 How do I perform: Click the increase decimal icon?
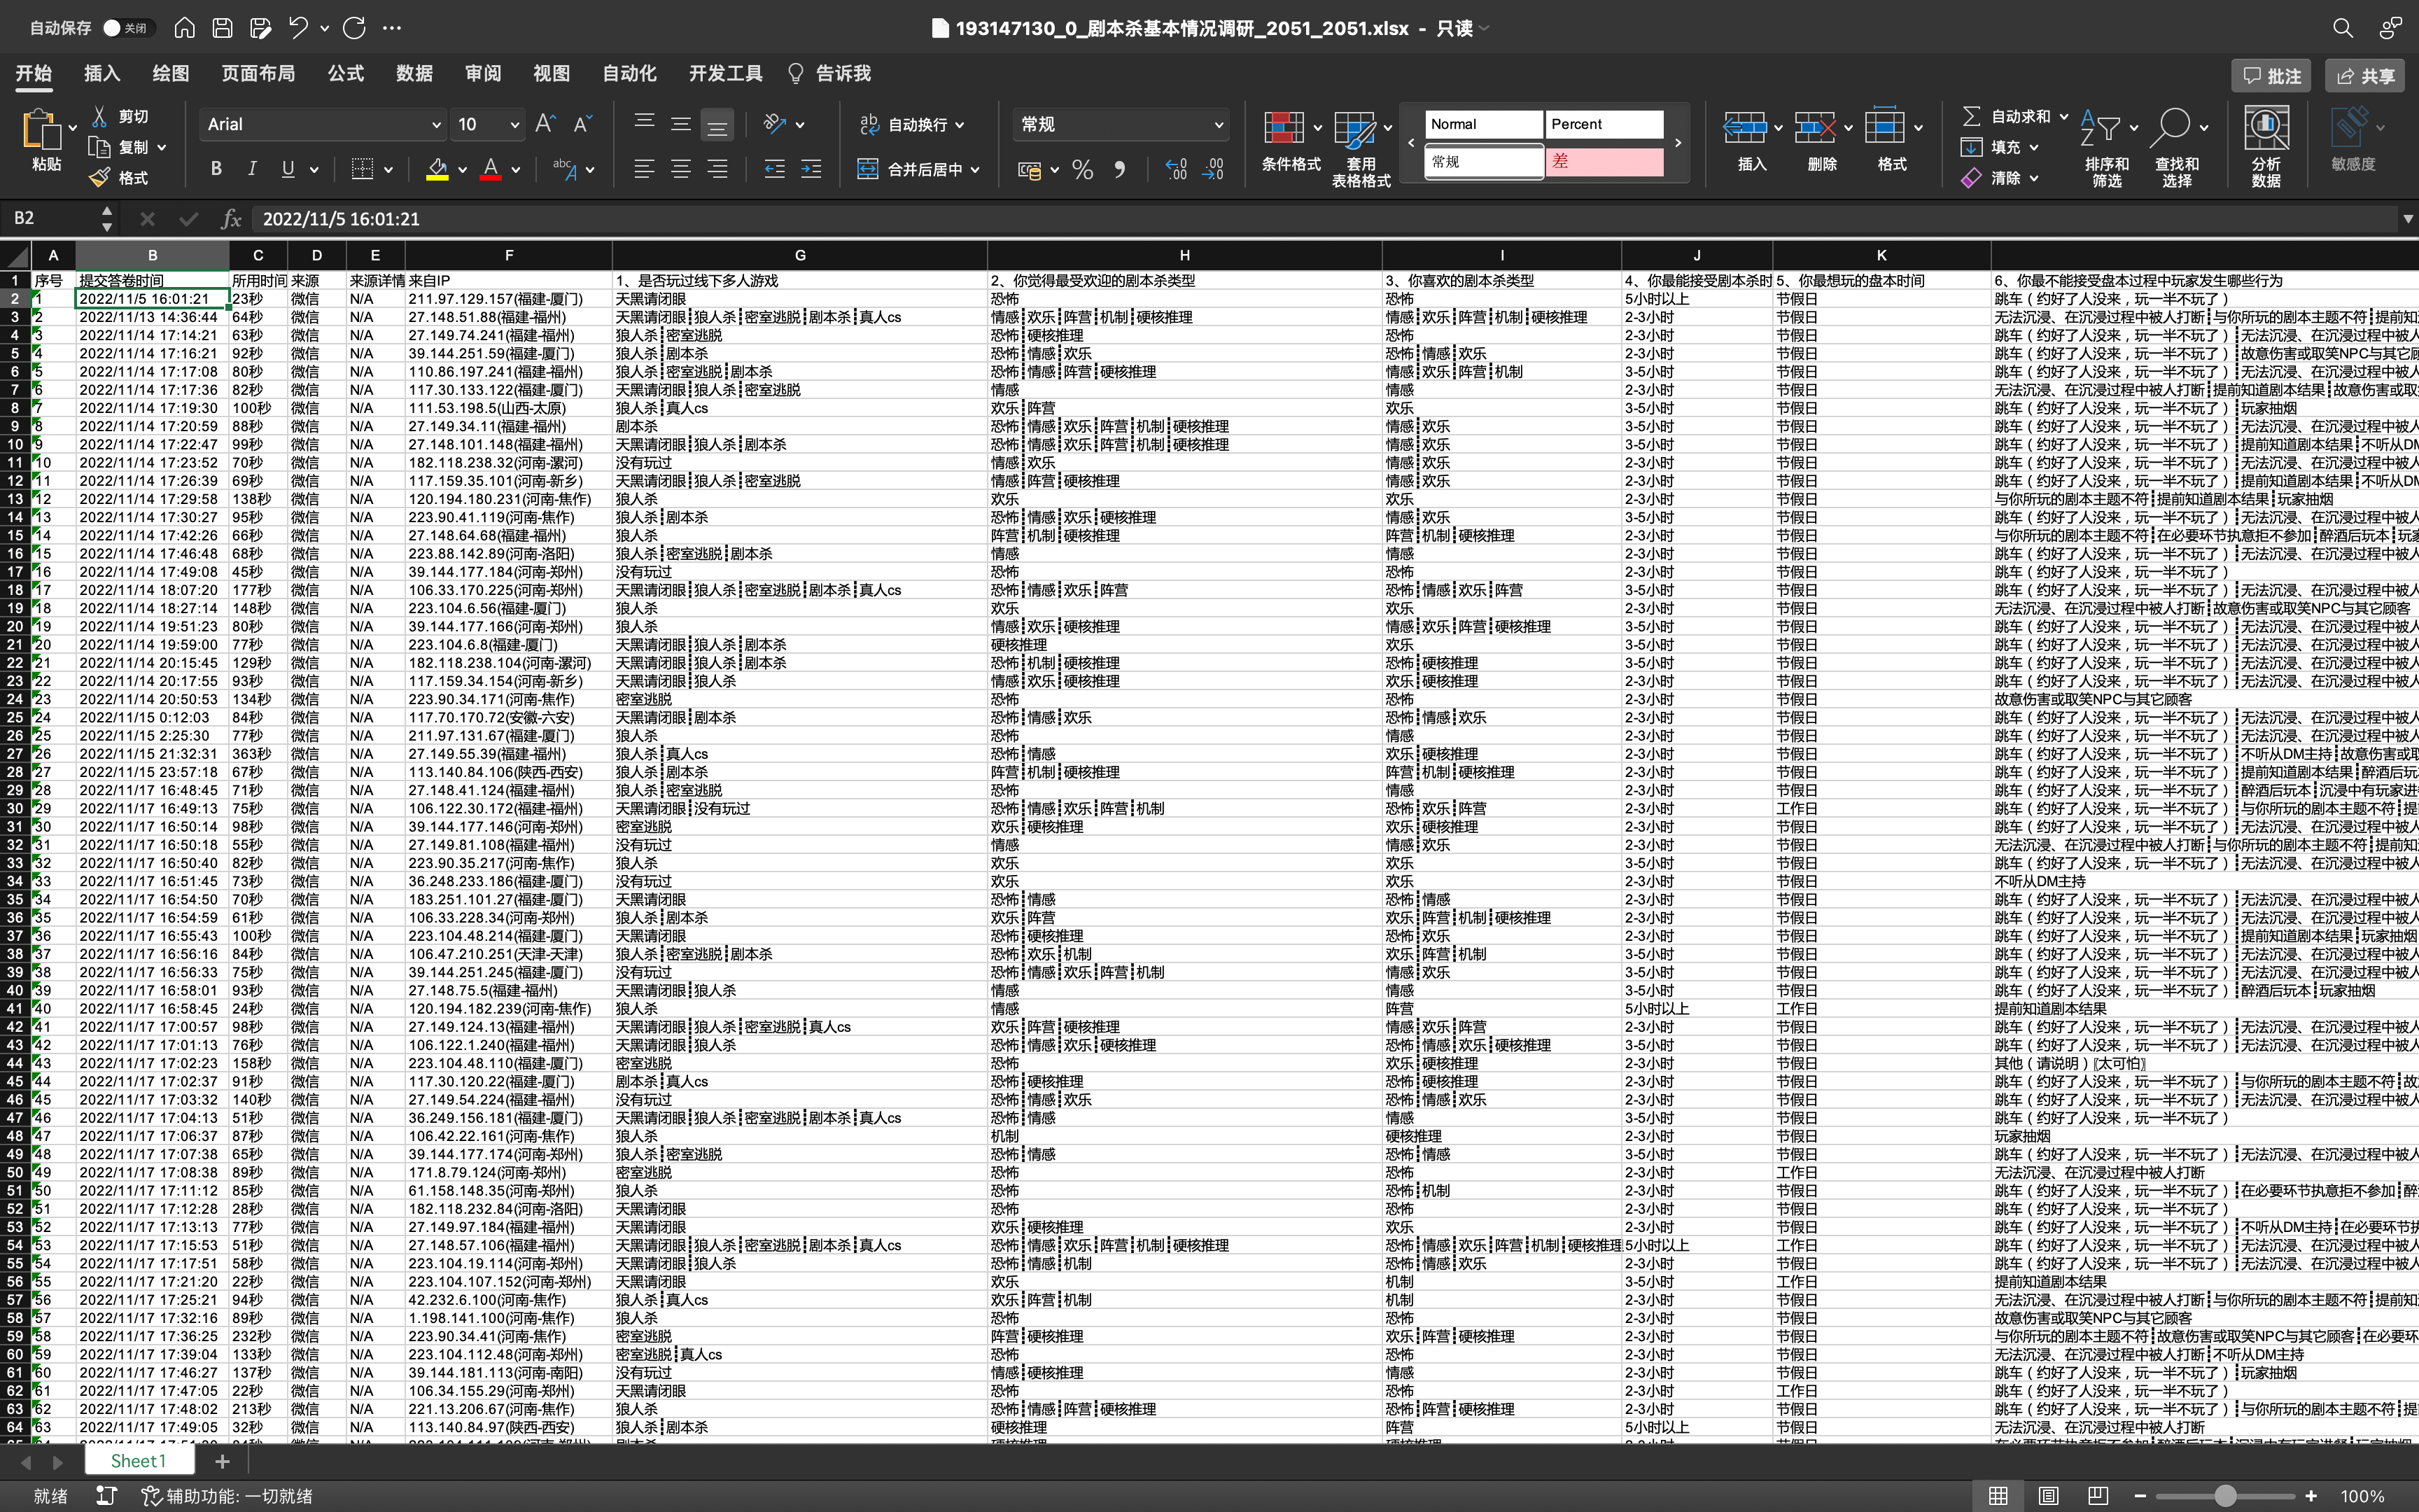click(1177, 169)
